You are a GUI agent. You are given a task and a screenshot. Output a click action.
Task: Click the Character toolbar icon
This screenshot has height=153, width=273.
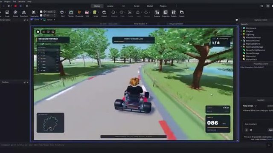point(79,14)
